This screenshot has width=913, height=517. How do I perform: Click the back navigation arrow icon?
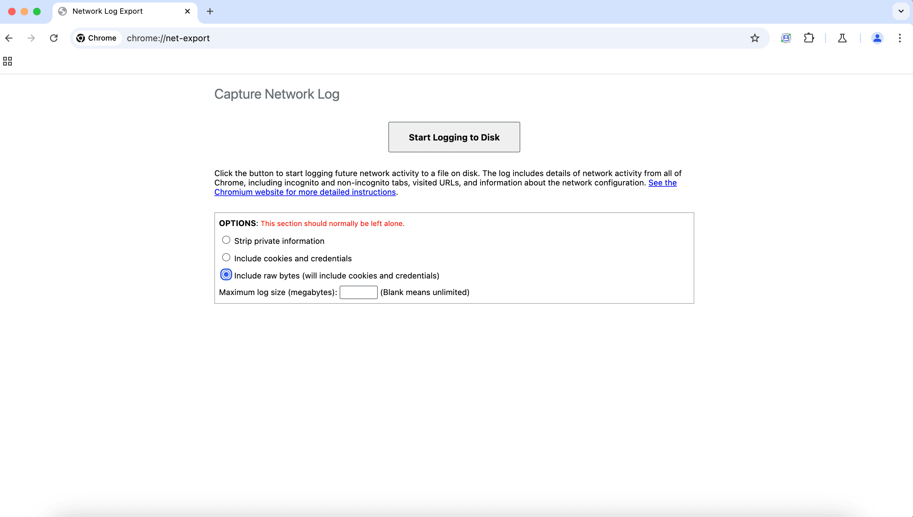9,38
